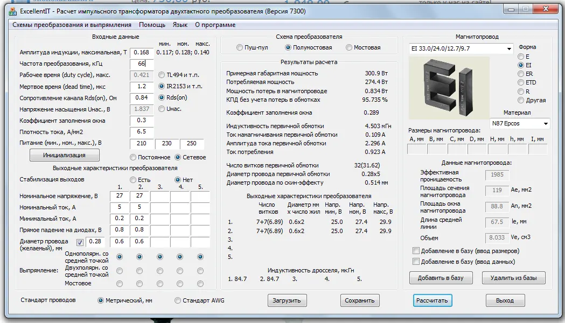Select Постоянное power supply type

[133, 157]
